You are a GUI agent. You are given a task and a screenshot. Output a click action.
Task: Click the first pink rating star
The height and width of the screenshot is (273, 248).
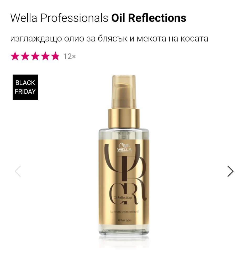[15, 56]
